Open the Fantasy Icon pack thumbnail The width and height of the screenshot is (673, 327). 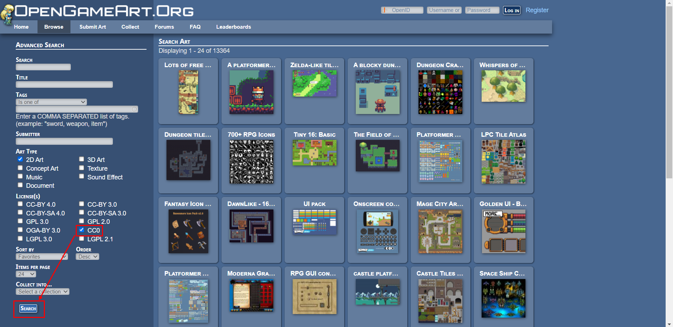click(x=188, y=231)
